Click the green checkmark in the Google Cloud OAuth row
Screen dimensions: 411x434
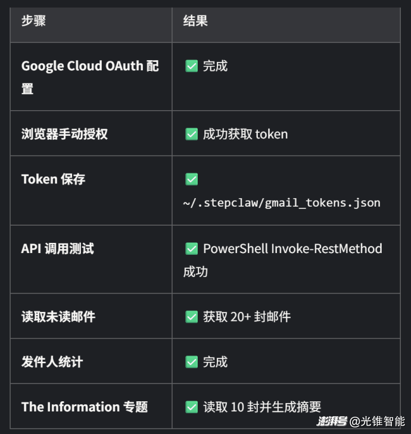pos(191,66)
